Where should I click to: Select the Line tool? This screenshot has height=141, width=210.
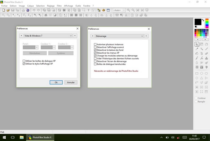pyautogui.click(x=206, y=49)
